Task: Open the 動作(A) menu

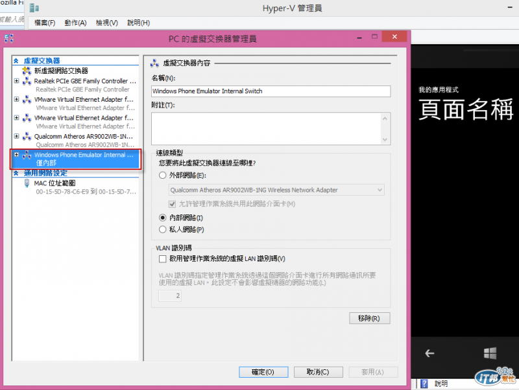Action: tap(75, 23)
